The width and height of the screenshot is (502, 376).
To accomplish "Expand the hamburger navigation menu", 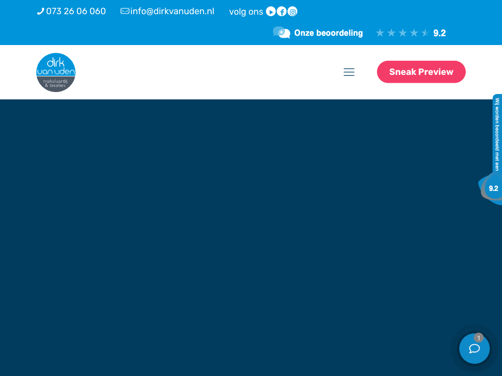I will [349, 72].
